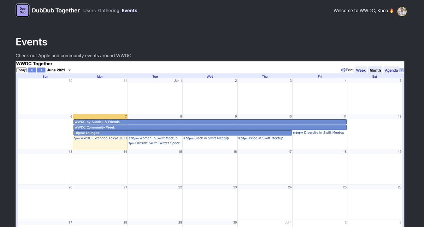Click the Sun column header
Screen dimensions: 424x227
coord(45,76)
